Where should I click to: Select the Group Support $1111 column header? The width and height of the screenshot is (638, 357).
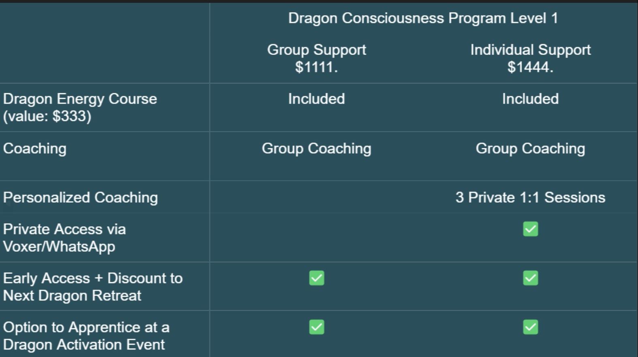(316, 58)
